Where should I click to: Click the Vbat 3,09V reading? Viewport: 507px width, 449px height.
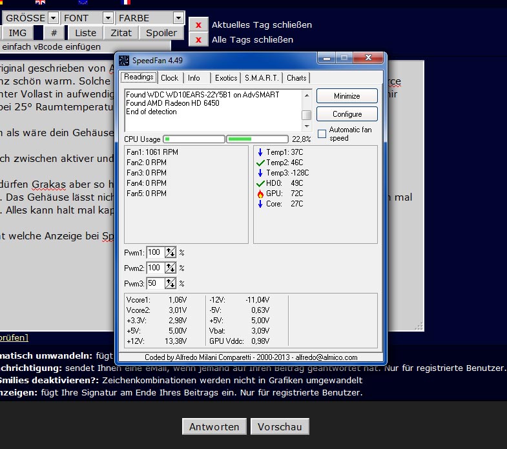point(239,331)
